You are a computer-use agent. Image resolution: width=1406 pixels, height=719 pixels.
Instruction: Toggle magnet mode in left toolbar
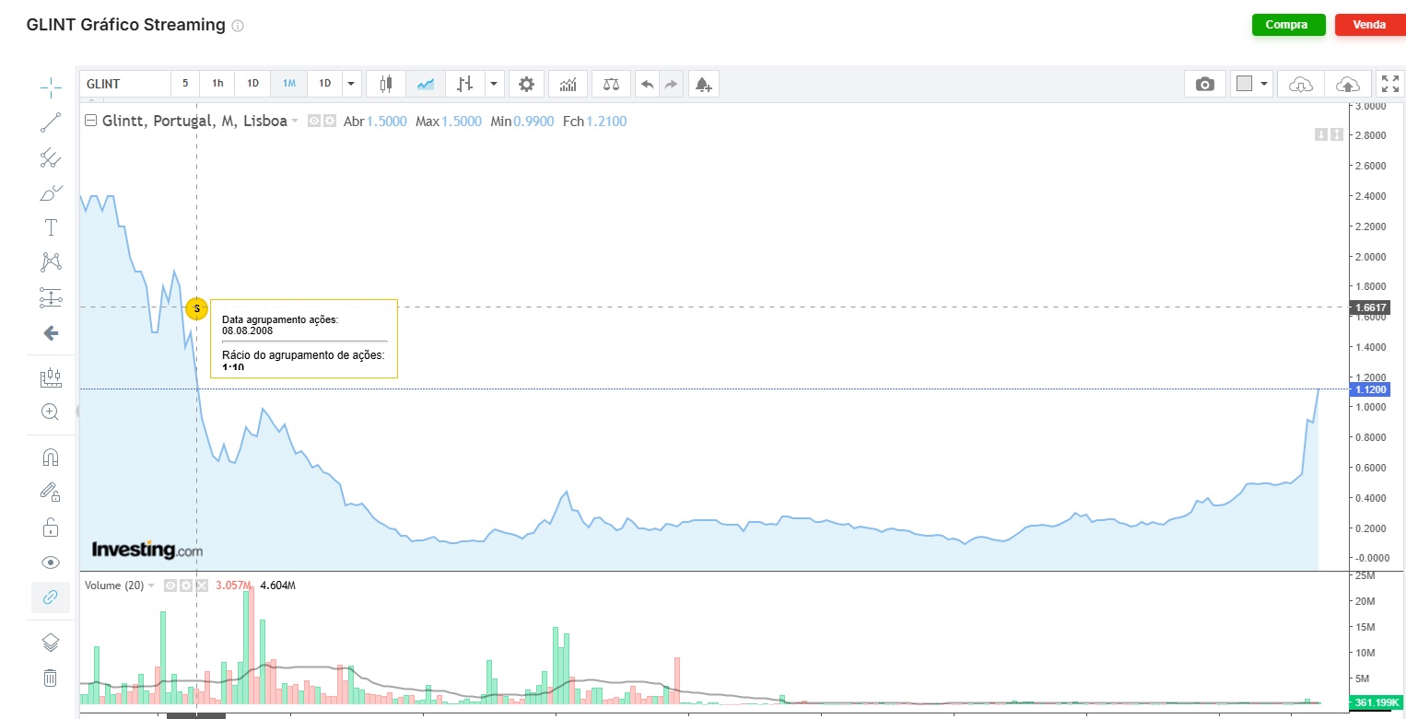click(51, 458)
